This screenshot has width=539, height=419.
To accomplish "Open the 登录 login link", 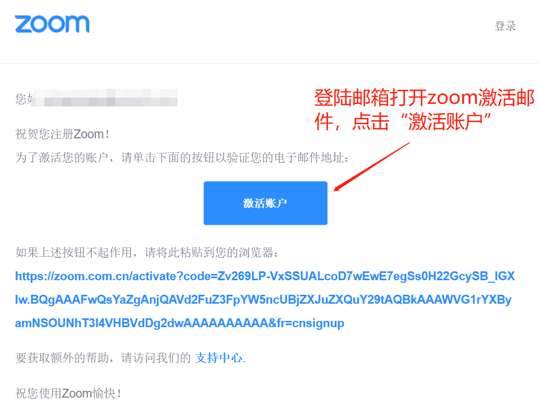I will click(x=506, y=26).
